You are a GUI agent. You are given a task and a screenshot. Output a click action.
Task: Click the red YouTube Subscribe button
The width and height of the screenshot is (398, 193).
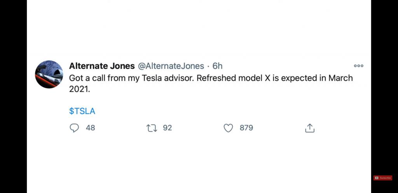[x=383, y=178]
